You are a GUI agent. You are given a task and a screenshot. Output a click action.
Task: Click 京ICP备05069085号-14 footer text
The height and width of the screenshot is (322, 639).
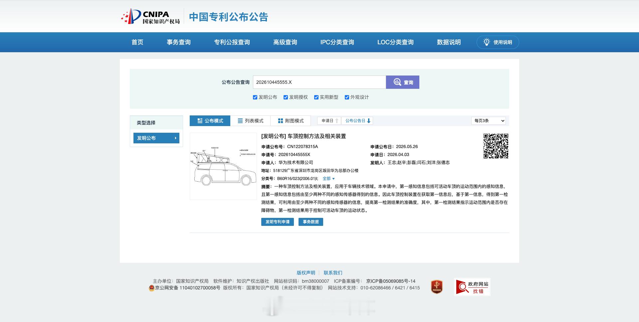[x=391, y=281]
